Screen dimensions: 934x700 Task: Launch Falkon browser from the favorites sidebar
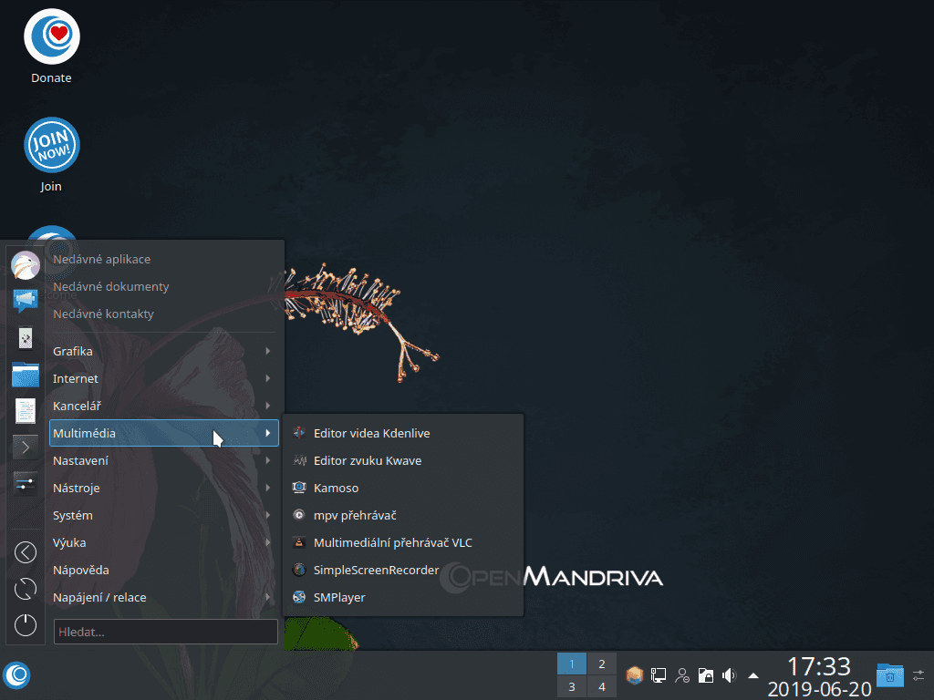[25, 265]
